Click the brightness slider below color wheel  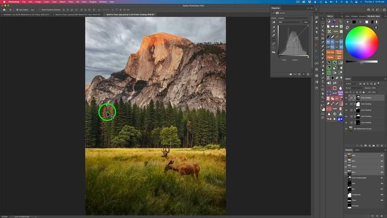362,62
